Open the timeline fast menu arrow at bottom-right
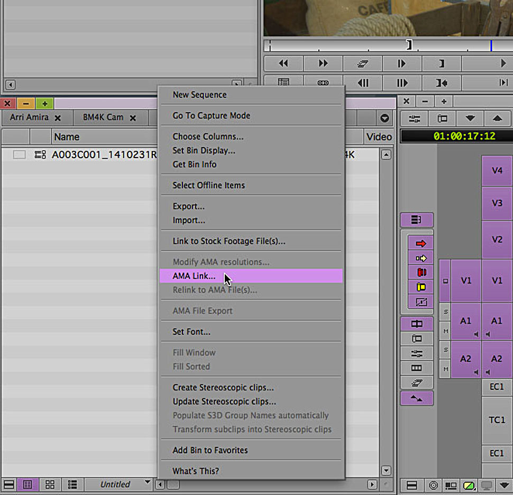Viewport: 513px width, 495px height. (x=505, y=485)
